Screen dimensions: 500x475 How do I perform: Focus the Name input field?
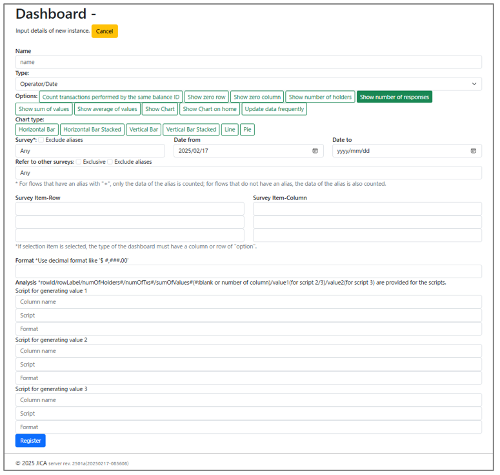pyautogui.click(x=248, y=62)
